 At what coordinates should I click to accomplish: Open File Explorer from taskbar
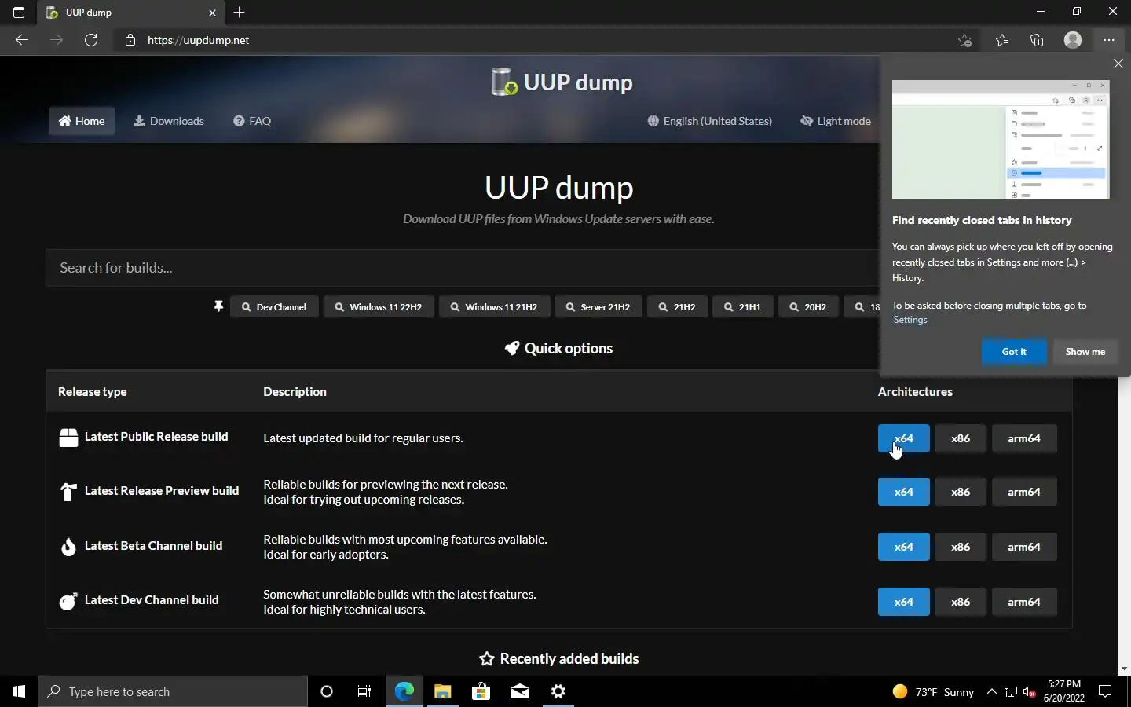[442, 691]
